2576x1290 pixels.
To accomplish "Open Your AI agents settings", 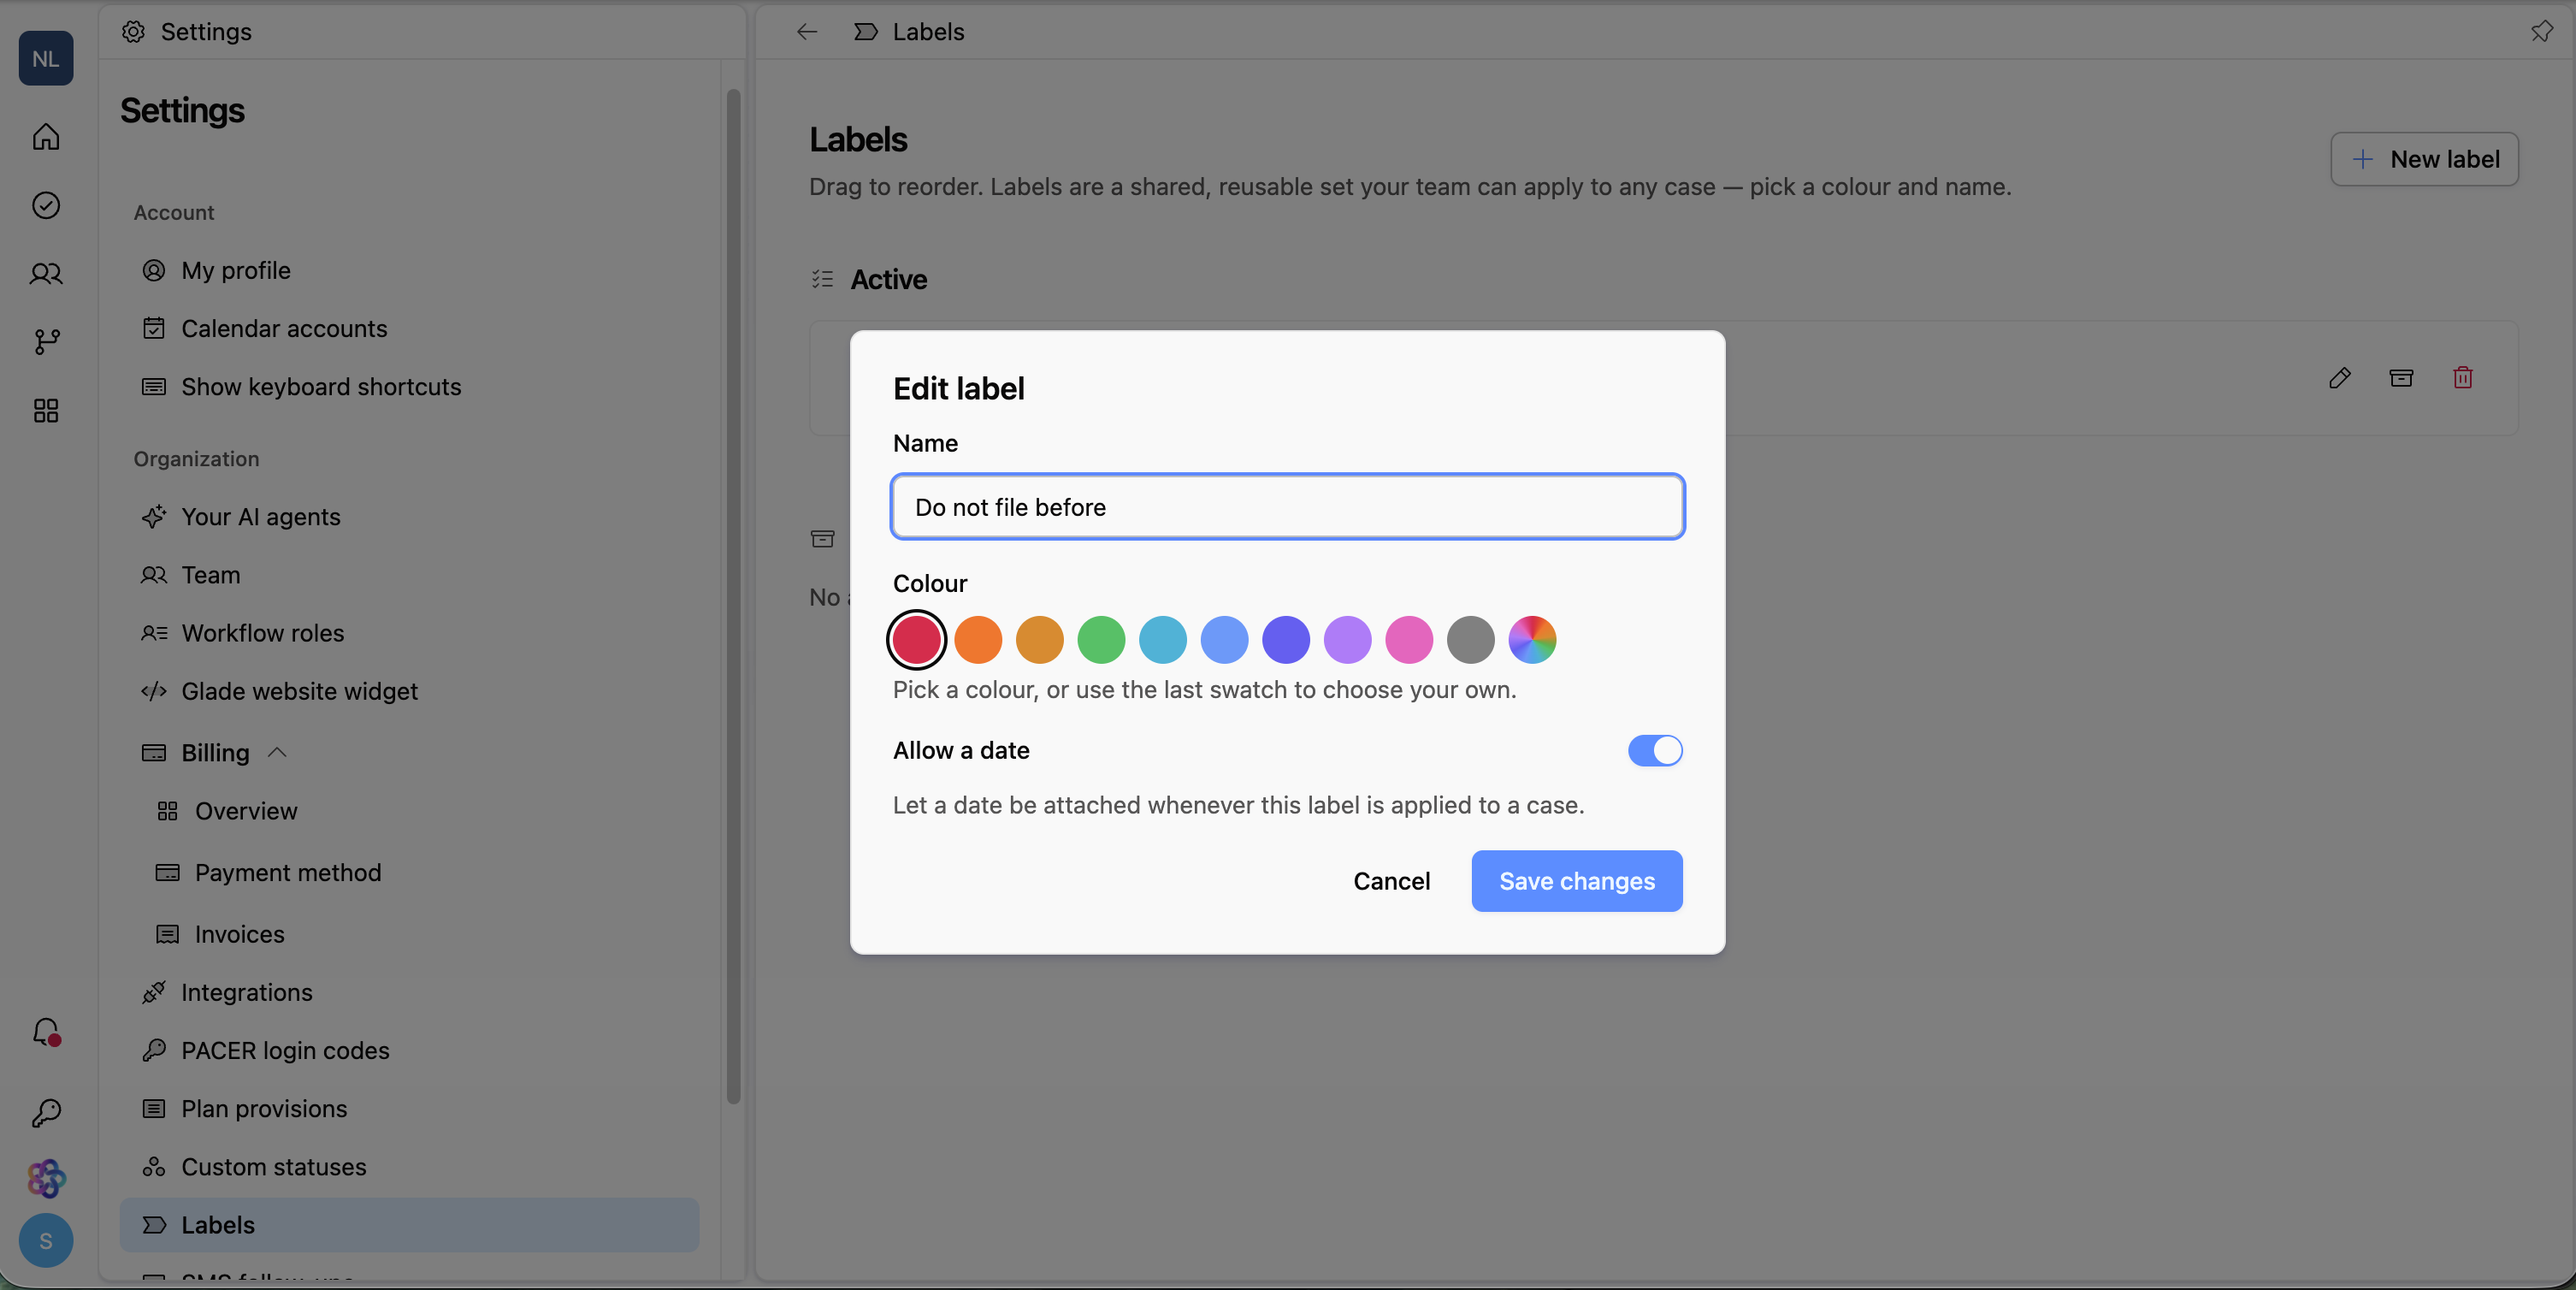I will 410,517.
